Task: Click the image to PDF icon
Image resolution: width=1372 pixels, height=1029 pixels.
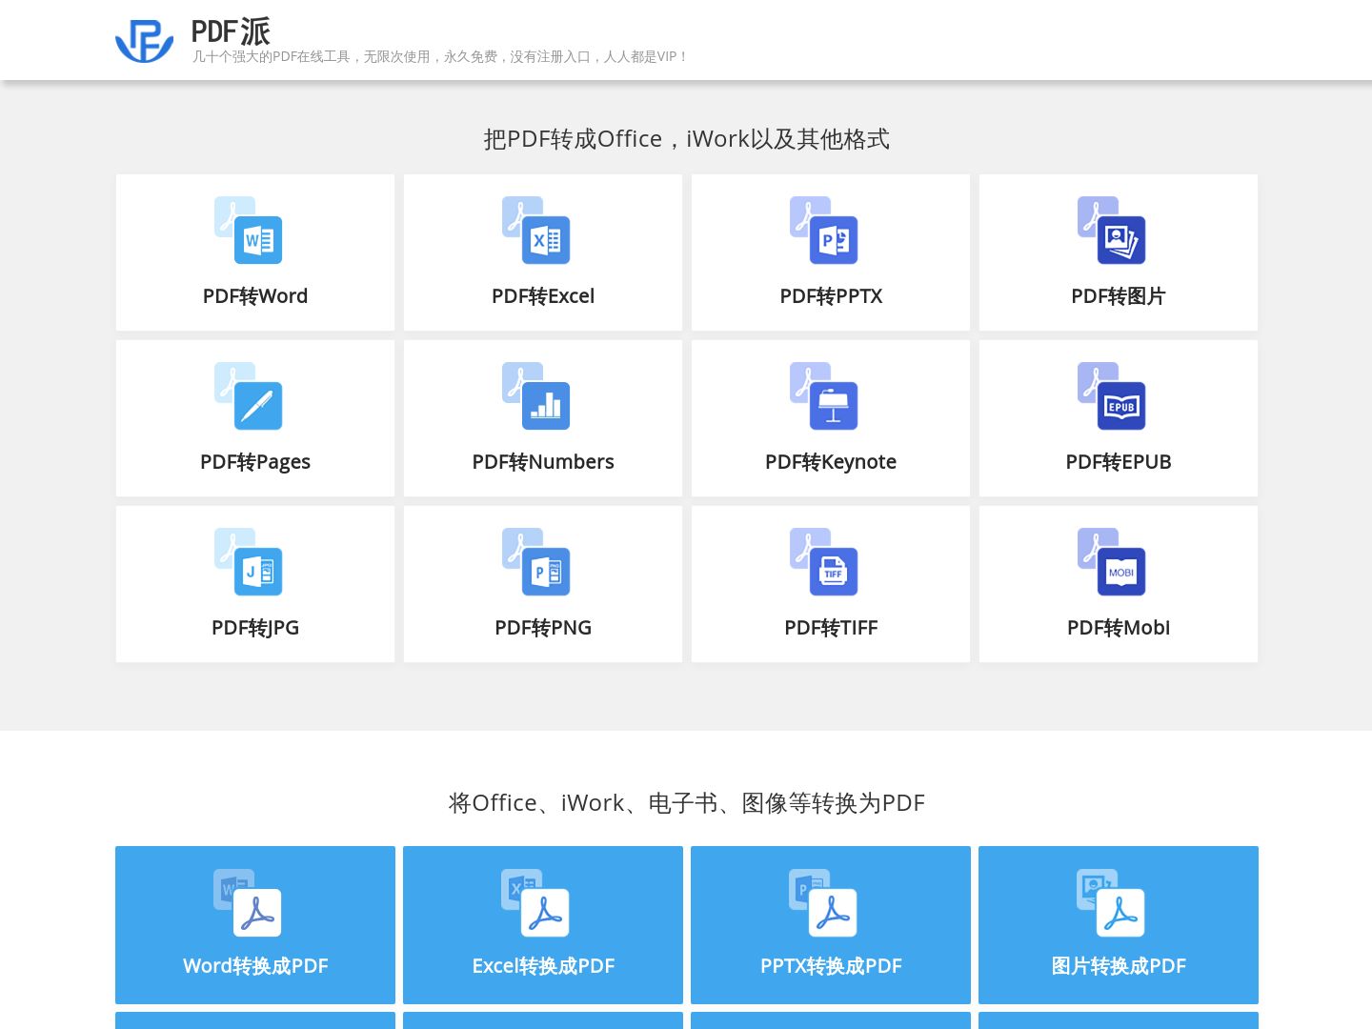Action: (1111, 902)
